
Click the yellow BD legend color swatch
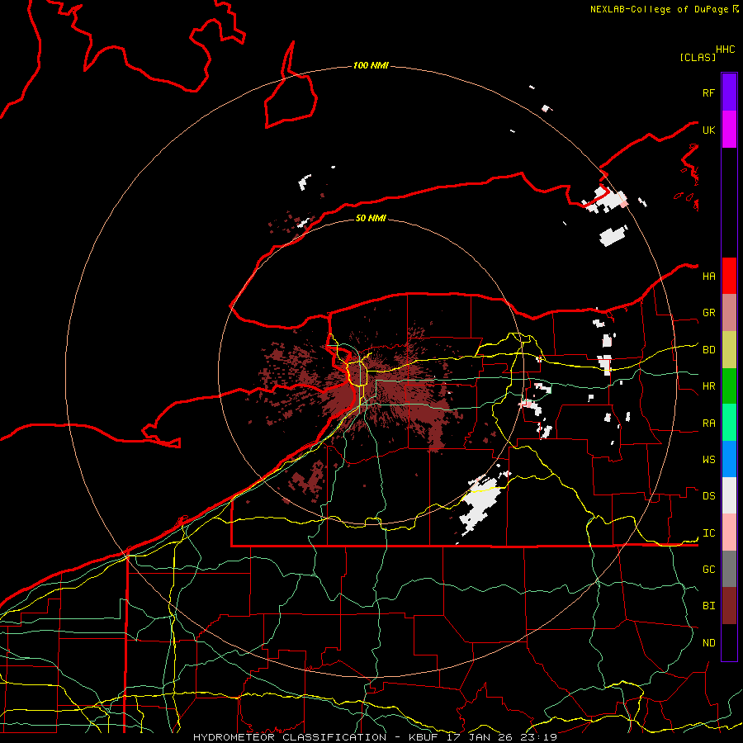click(x=729, y=350)
